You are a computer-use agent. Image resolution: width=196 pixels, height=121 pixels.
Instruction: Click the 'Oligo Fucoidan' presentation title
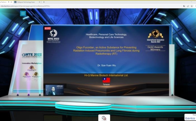(106, 51)
